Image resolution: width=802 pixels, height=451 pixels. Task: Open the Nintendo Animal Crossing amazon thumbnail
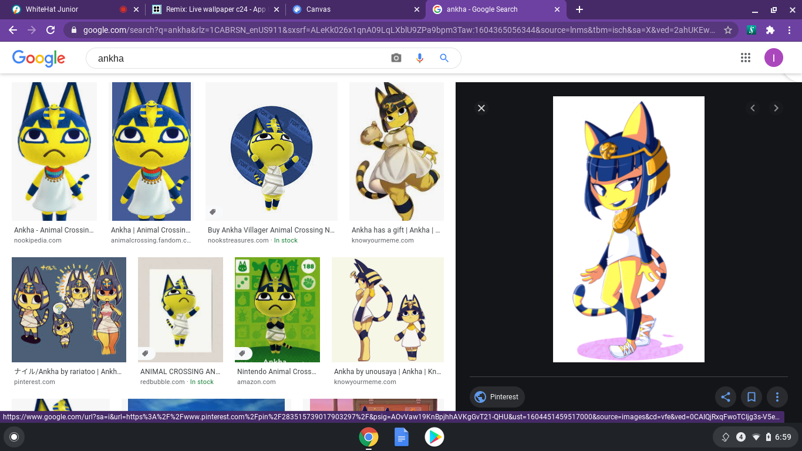(277, 309)
